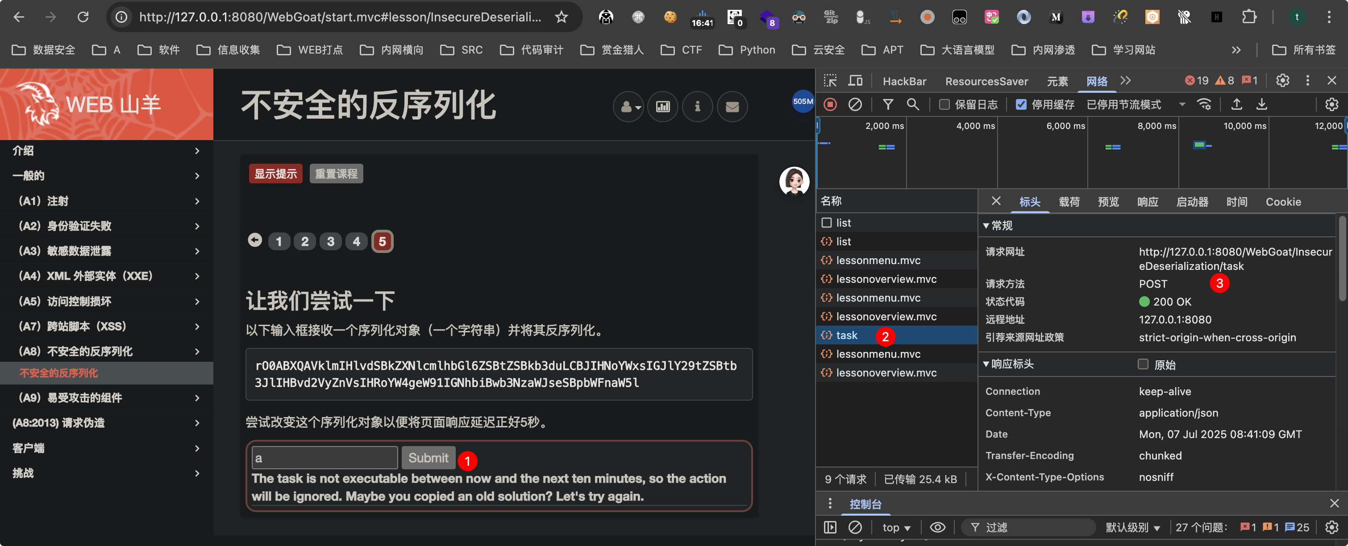Viewport: 1348px width, 546px height.
Task: Close the request details pane
Action: tap(996, 201)
